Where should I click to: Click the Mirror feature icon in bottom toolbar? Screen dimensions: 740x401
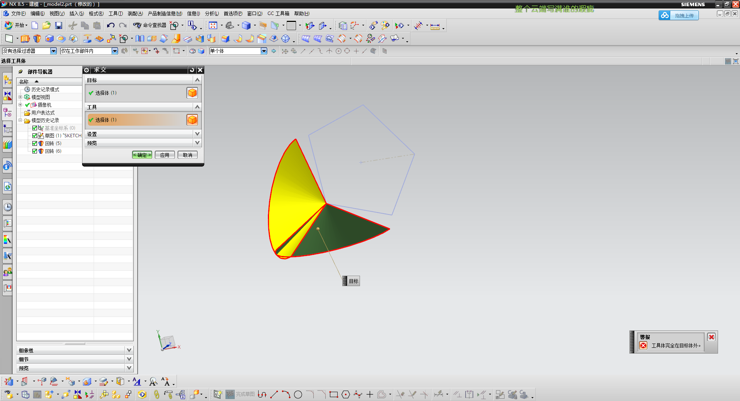78,394
